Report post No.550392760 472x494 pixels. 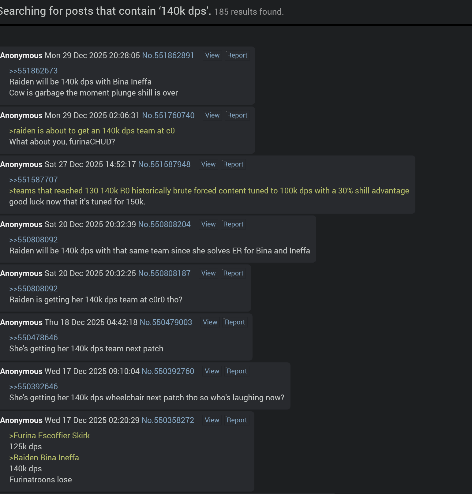[237, 371]
